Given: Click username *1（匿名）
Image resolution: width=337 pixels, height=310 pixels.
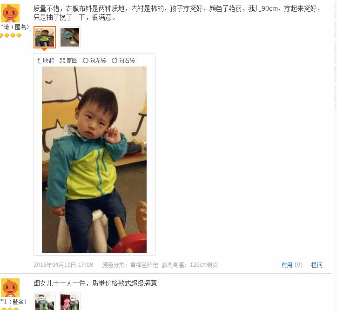Looking at the screenshot, I should (13, 302).
